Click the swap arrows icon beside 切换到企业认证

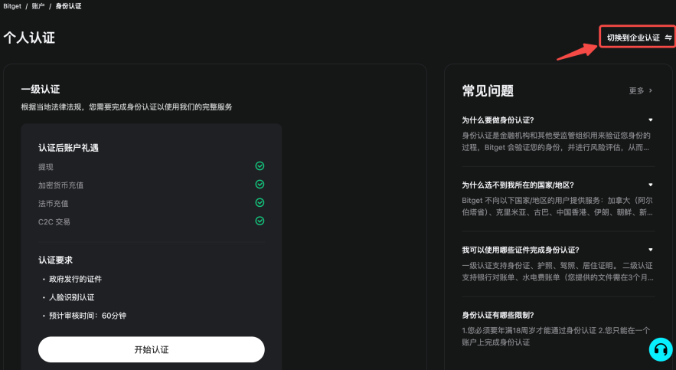pyautogui.click(x=668, y=38)
